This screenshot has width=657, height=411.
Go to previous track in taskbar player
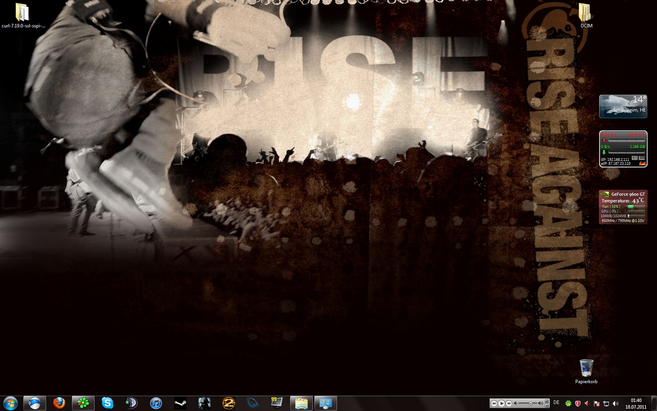click(494, 403)
